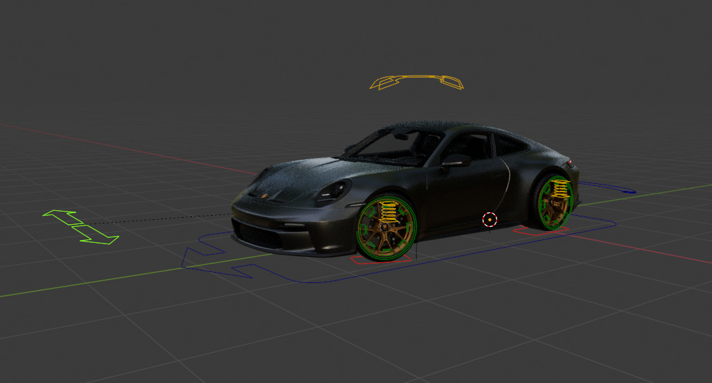The image size is (712, 383).
Task: Click the bronze front wheel rim center
Action: (x=384, y=228)
